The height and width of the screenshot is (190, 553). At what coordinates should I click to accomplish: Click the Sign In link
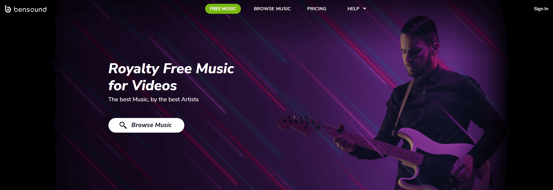tap(541, 9)
